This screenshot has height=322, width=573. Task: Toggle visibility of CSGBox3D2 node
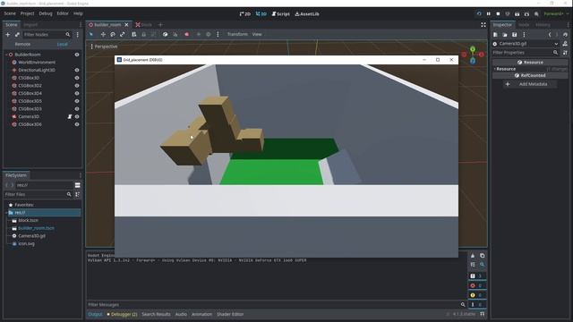[x=77, y=86]
